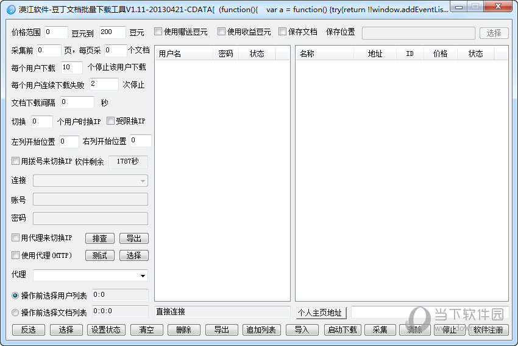The width and height of the screenshot is (518, 346).
Task: Click the 右列开始位置 field
Action: click(x=140, y=140)
